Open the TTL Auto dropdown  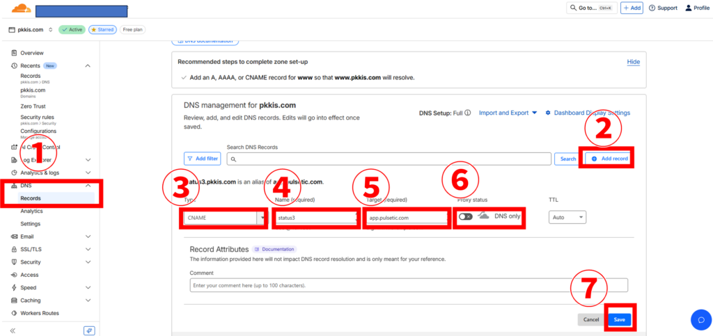point(567,218)
